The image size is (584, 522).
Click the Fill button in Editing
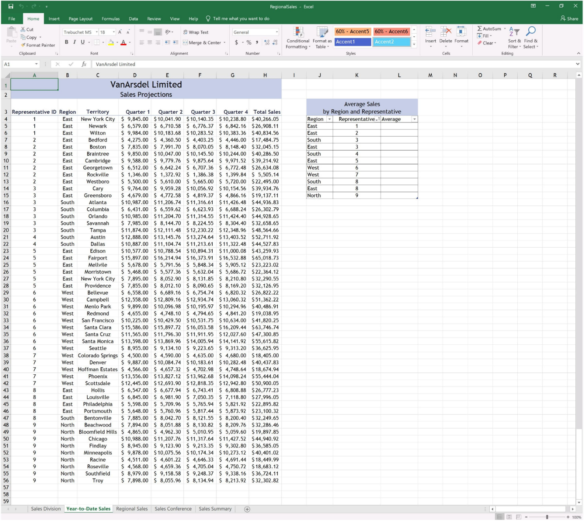485,36
